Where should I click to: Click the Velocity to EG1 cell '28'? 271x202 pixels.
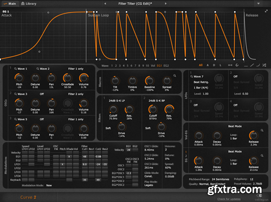tap(128, 150)
